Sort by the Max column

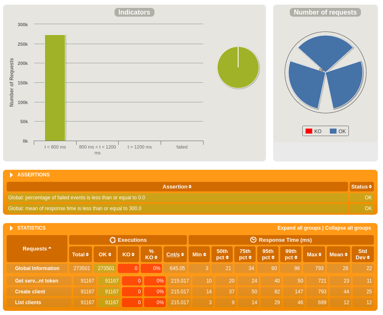pos(320,255)
